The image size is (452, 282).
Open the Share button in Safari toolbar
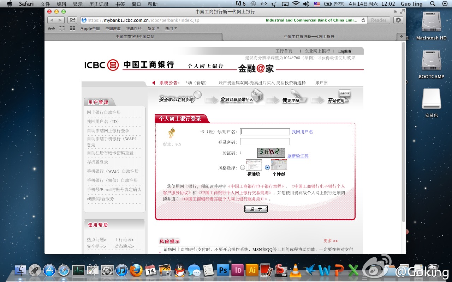coord(72,20)
